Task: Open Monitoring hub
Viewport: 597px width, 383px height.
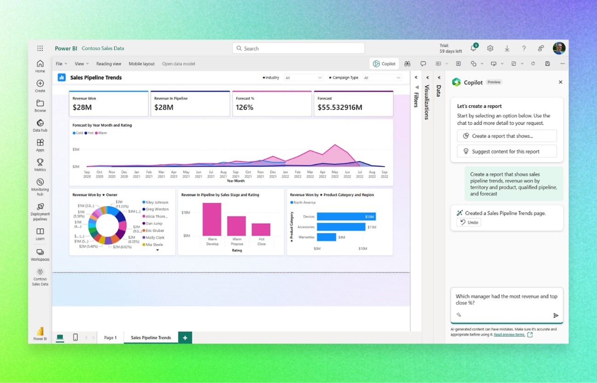Action: [40, 187]
